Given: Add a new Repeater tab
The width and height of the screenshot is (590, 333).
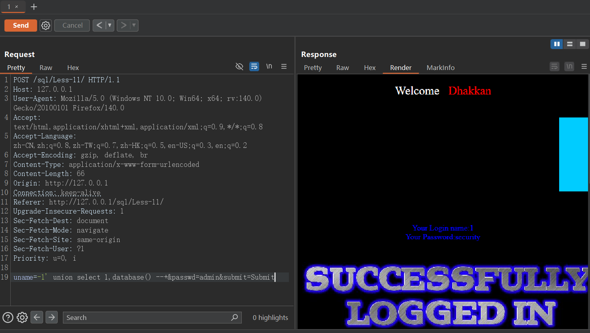Looking at the screenshot, I should pos(34,7).
